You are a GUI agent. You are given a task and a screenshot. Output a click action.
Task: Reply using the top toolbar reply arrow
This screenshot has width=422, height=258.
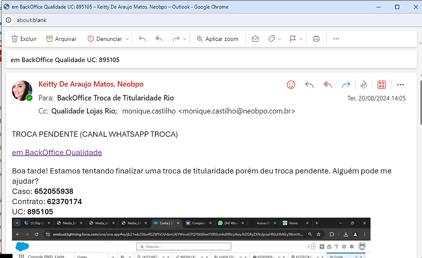[x=142, y=39]
